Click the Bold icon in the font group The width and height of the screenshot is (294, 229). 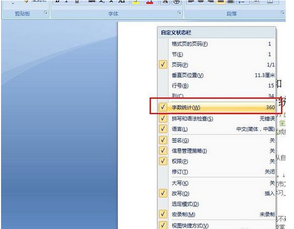point(57,2)
